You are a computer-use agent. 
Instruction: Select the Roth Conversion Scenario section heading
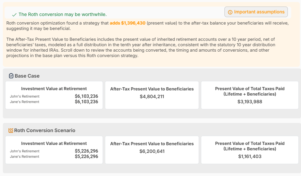tap(45, 130)
